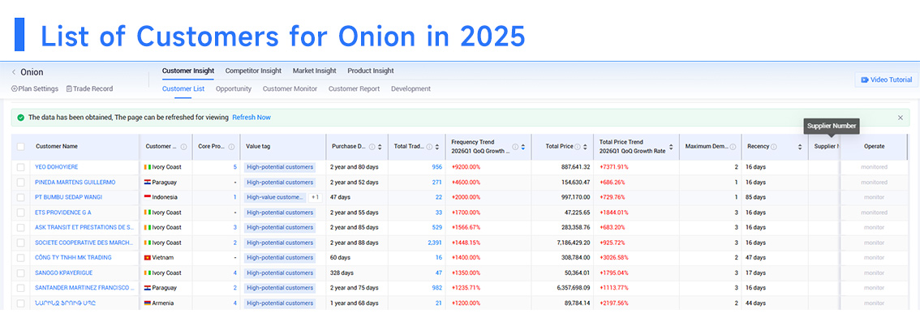Click info icon on Recency header
This screenshot has width=920, height=335.
pyautogui.click(x=774, y=147)
